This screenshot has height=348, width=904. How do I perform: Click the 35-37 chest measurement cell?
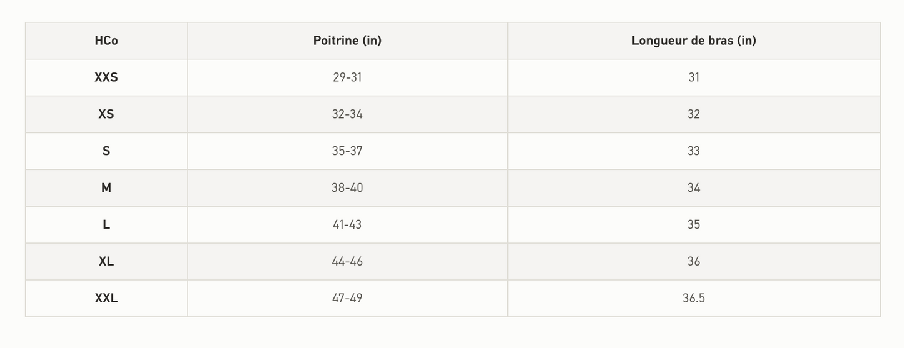pyautogui.click(x=347, y=151)
